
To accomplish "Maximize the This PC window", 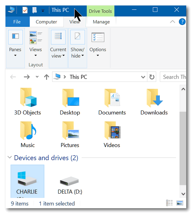I will pyautogui.click(x=155, y=10).
